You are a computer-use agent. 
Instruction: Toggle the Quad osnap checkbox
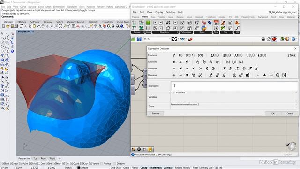click(x=71, y=164)
